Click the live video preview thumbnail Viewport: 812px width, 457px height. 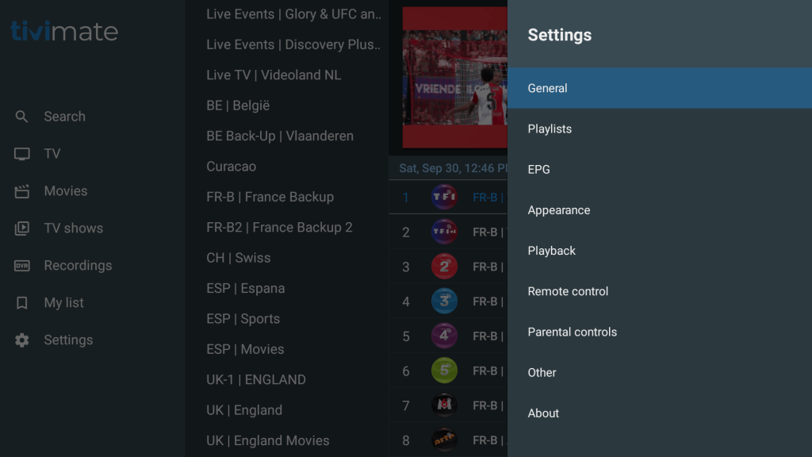(454, 77)
